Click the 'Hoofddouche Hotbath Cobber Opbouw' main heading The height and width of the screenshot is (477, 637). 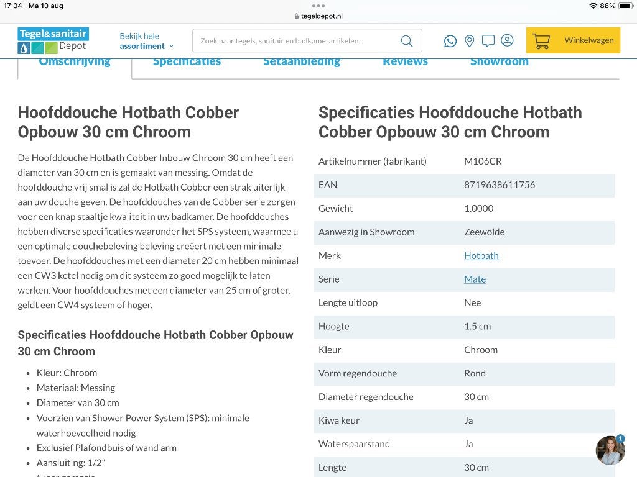[x=128, y=122]
